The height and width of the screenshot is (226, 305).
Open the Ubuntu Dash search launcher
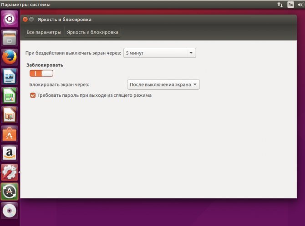point(10,19)
